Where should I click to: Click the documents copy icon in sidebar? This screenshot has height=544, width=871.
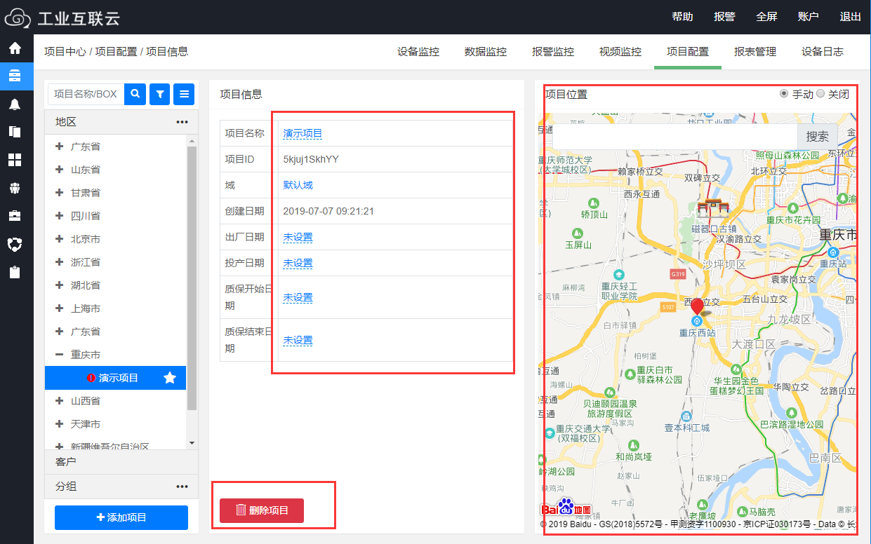pyautogui.click(x=15, y=132)
